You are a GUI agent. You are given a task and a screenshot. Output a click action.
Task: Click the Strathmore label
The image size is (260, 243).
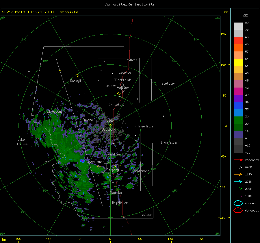coord(140,171)
